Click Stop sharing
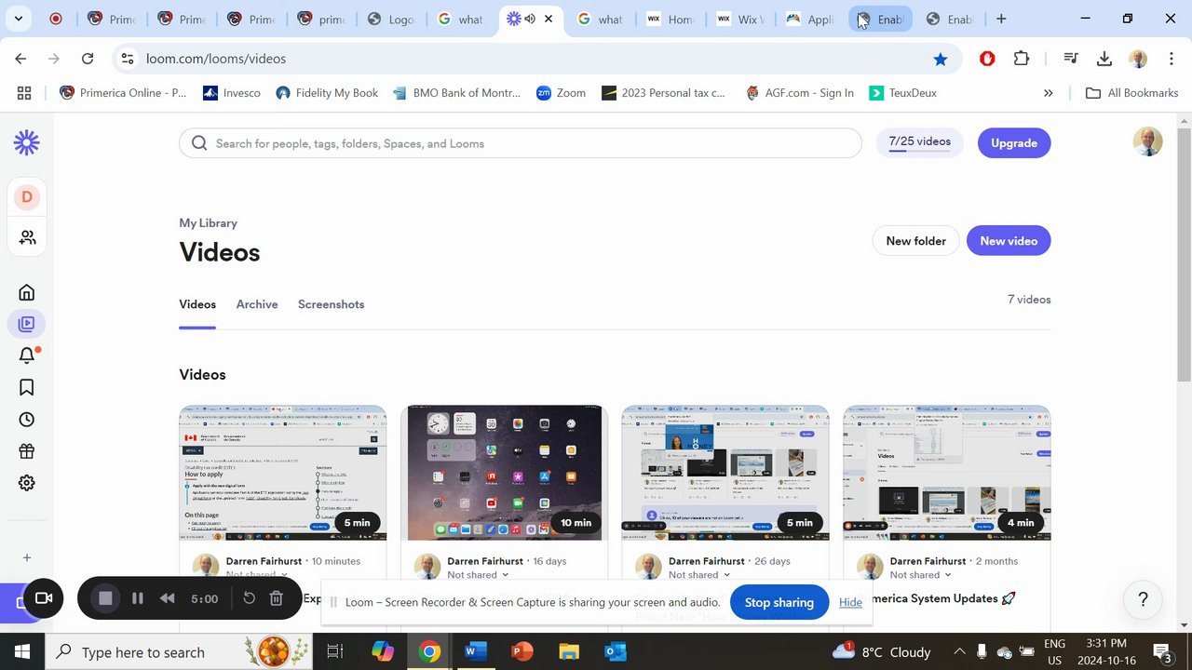The height and width of the screenshot is (670, 1192). (x=779, y=602)
